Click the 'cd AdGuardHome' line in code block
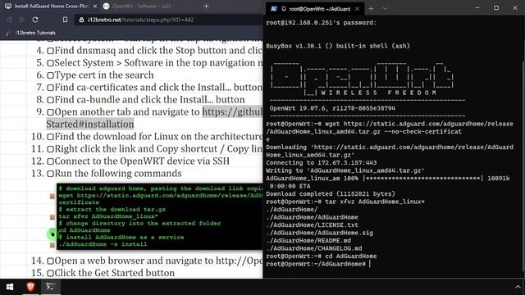The image size is (525, 295). coord(84,230)
